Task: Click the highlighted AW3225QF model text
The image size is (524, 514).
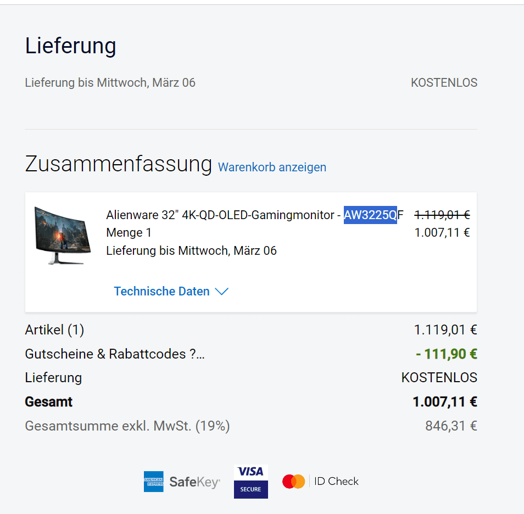Action: click(x=374, y=215)
